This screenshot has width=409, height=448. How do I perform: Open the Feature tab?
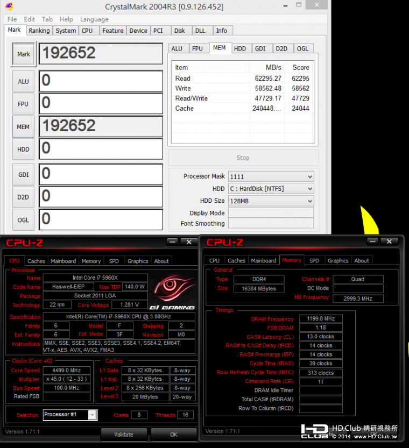coord(113,31)
